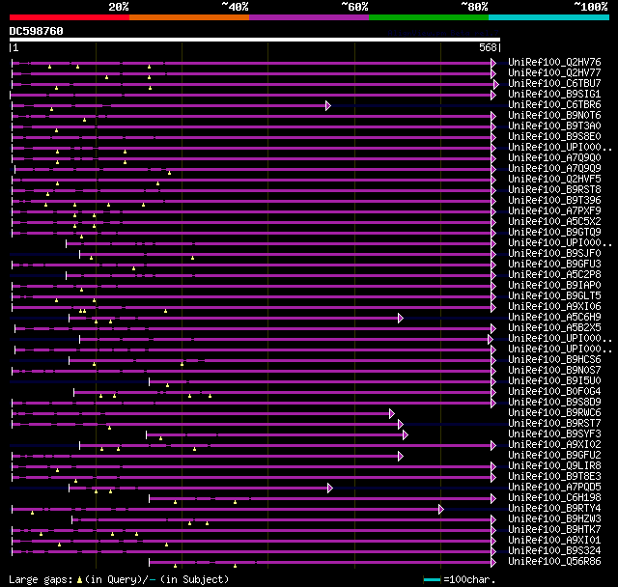618x587 pixels.
Task: Click the end arrowhead of the B9RST7 alignment
Action: click(x=401, y=424)
